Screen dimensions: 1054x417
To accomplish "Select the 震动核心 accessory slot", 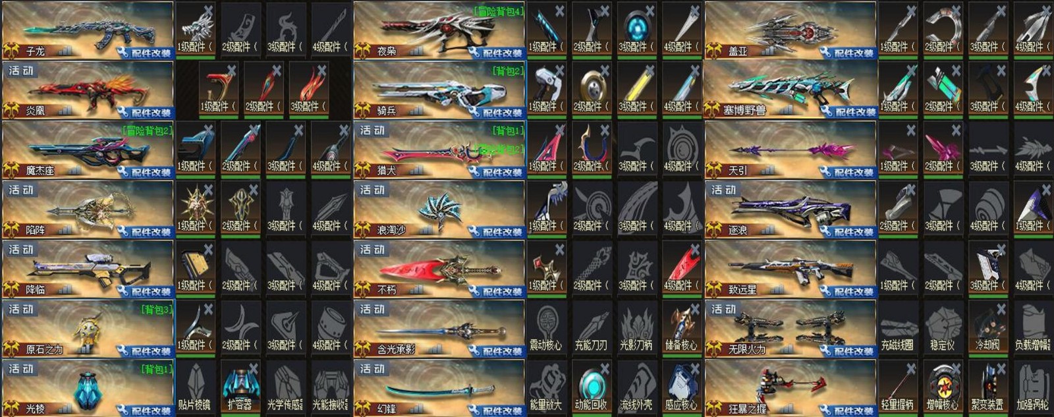I will click(545, 327).
